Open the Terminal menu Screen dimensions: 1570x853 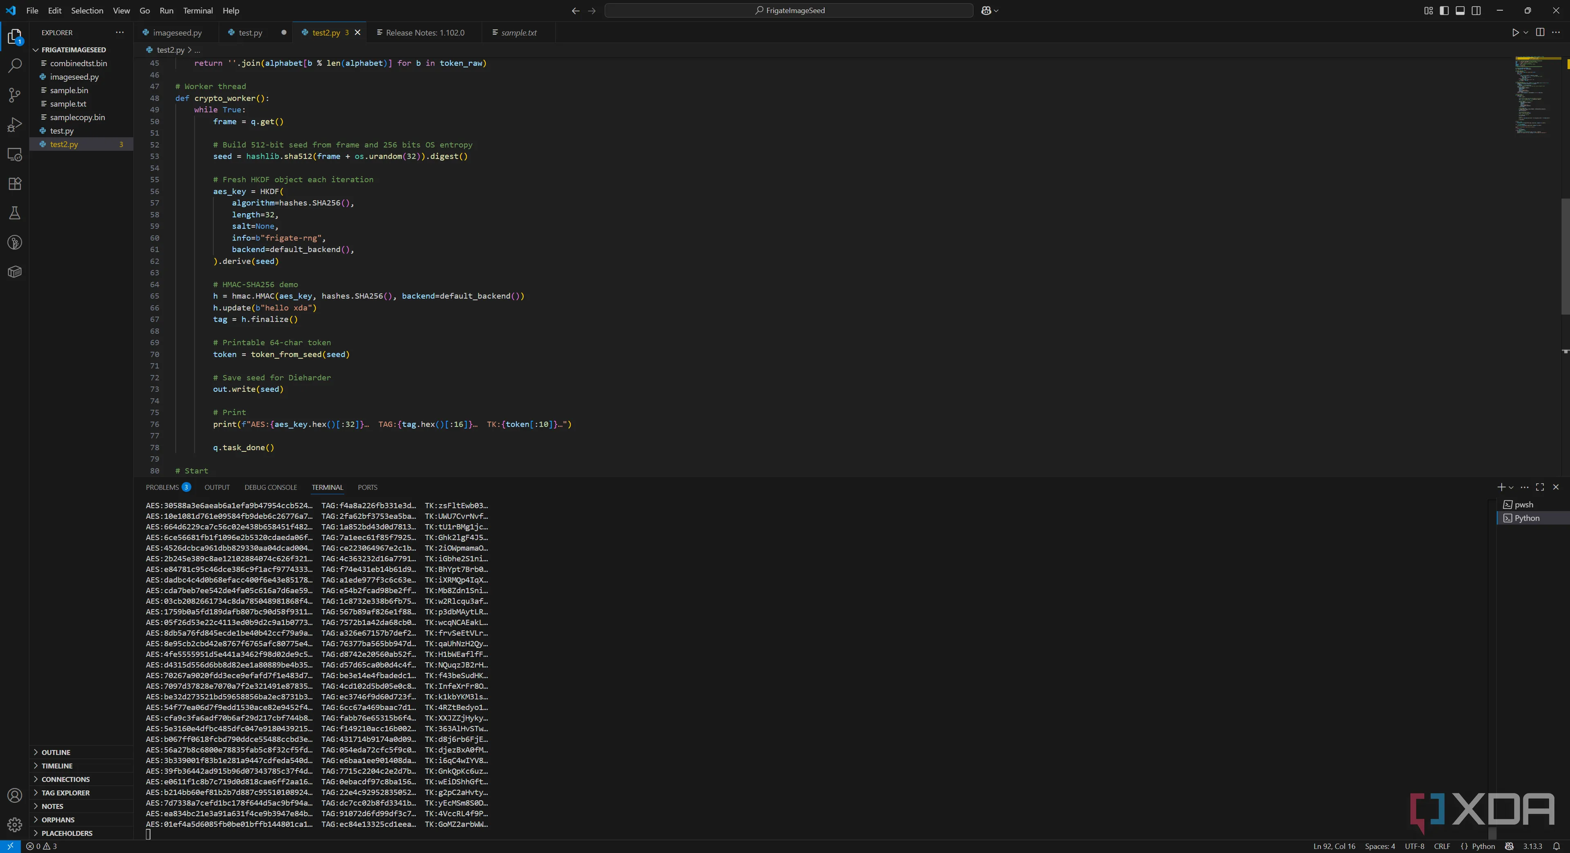[198, 10]
